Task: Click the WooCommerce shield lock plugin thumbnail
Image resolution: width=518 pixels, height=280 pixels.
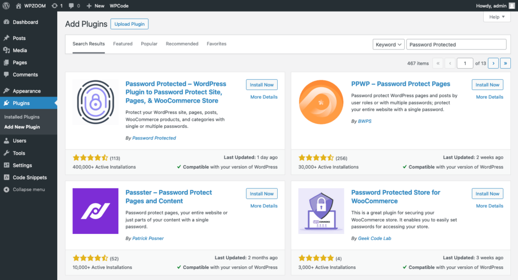Action: (321, 211)
